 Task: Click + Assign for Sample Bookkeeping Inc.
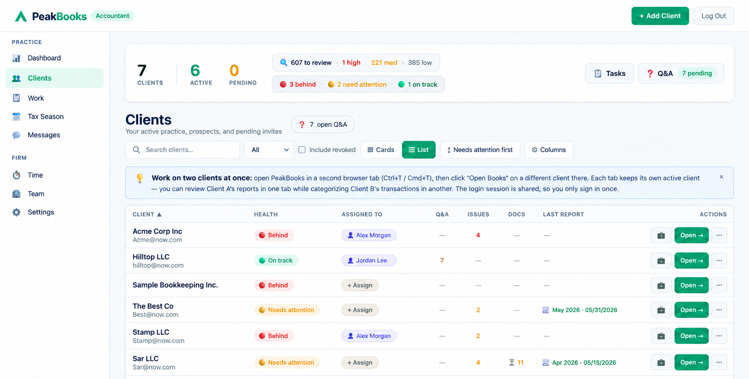point(360,286)
